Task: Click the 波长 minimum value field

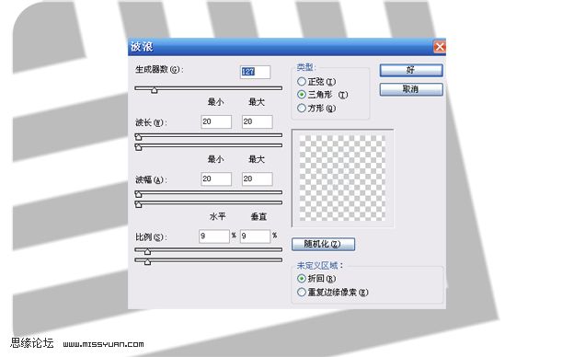Action: tap(216, 121)
